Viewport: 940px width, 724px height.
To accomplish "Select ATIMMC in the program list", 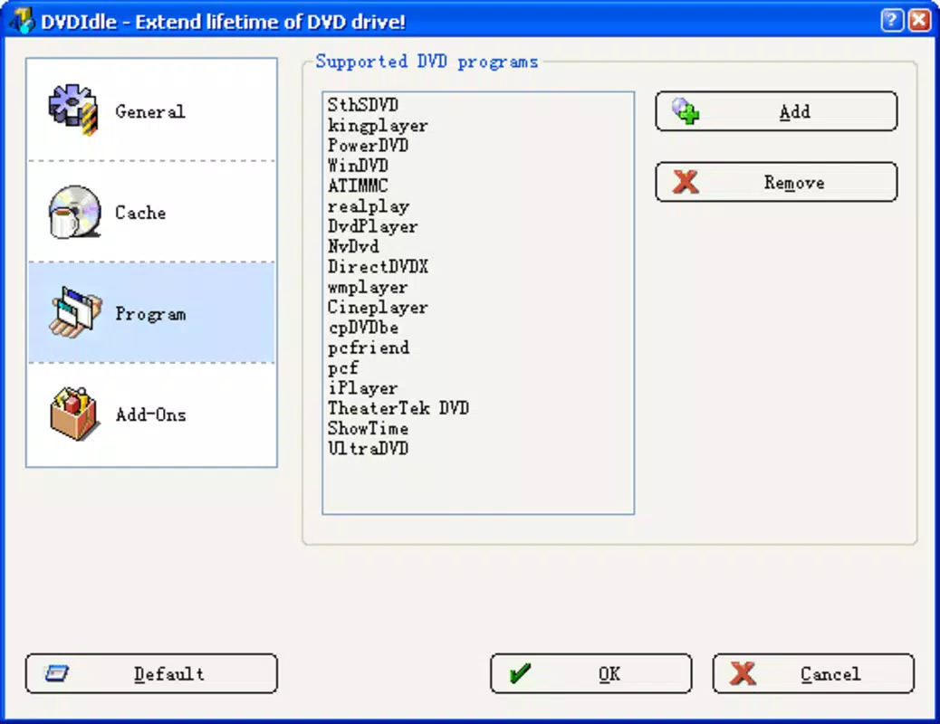I will (358, 186).
